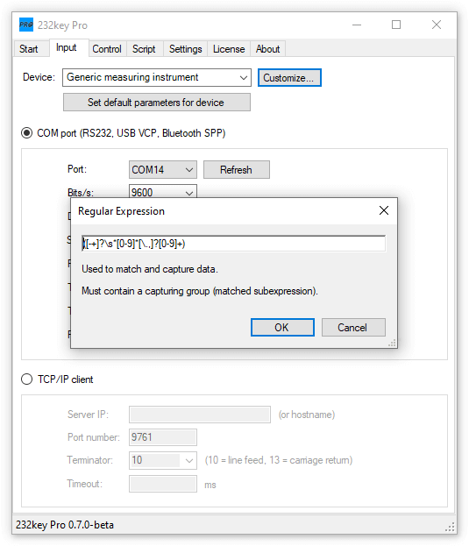The width and height of the screenshot is (469, 546).
Task: Cancel the Regular Expression dialog
Action: (x=353, y=327)
